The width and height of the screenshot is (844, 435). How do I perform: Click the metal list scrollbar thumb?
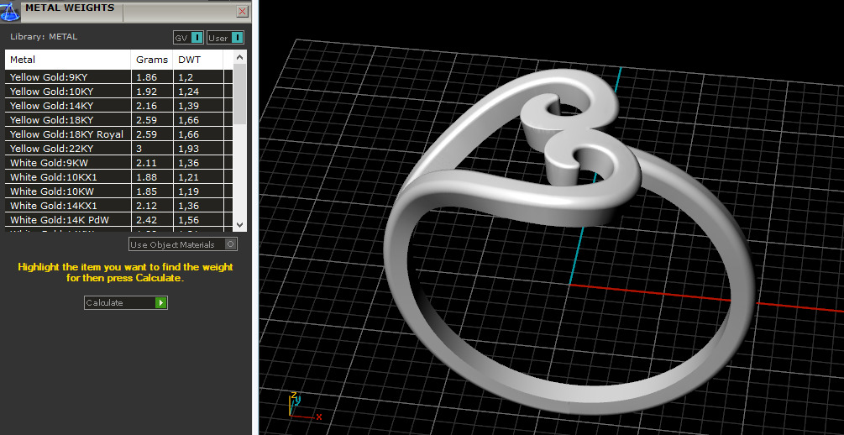coord(240,94)
